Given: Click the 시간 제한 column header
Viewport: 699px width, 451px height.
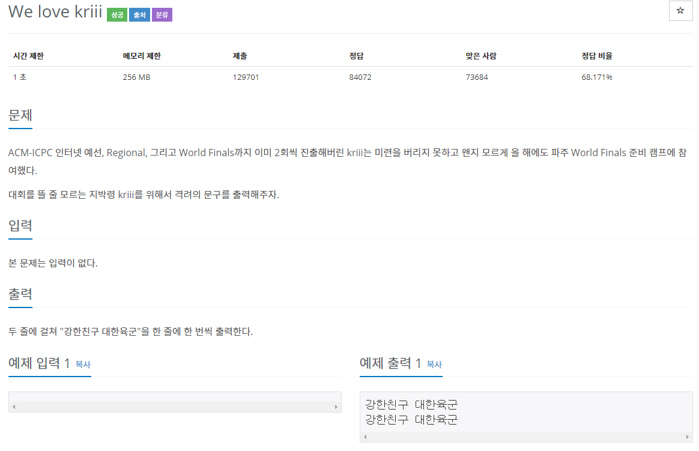Looking at the screenshot, I should click(x=29, y=56).
